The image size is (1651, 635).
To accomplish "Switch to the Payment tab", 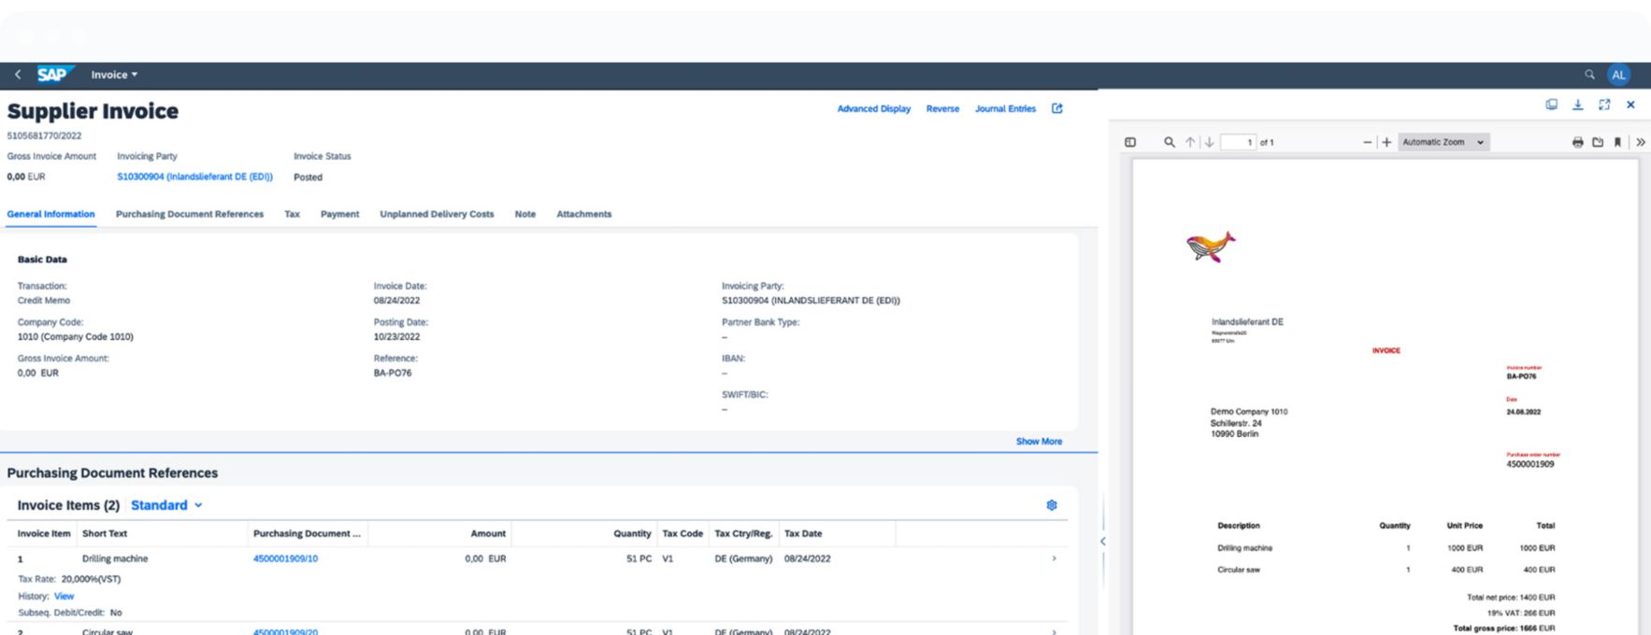I will (x=339, y=214).
